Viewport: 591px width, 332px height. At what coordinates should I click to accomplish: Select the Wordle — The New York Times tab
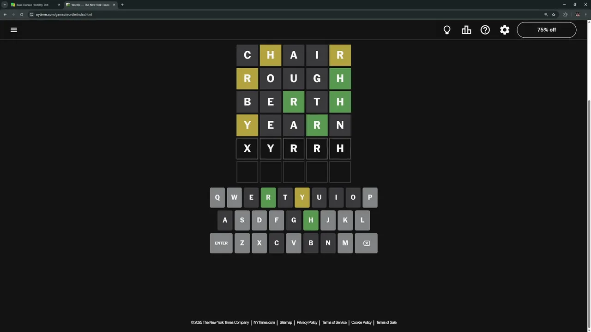[90, 5]
